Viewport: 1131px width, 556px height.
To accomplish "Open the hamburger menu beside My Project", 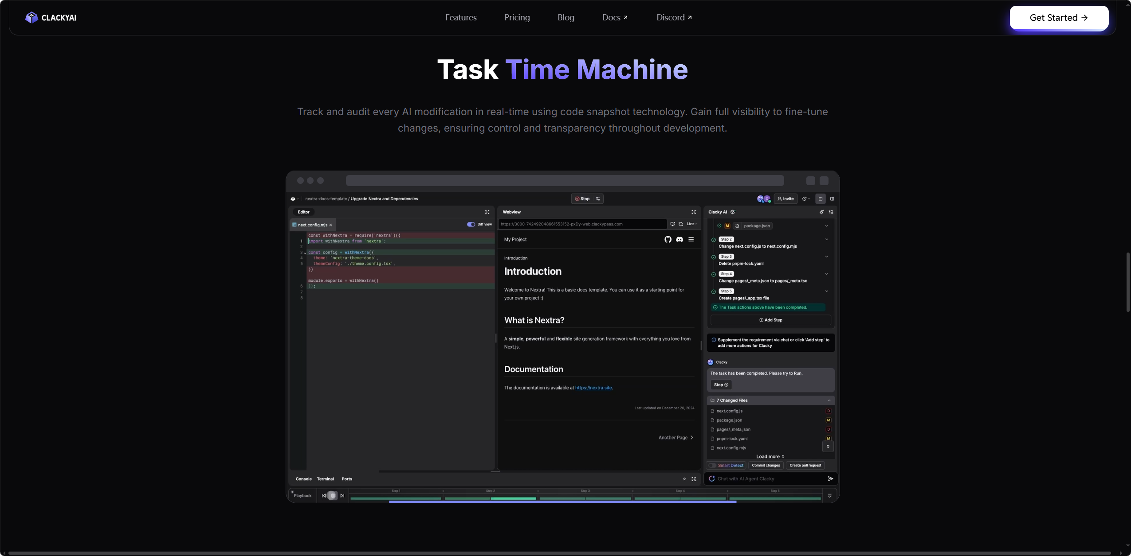I will (x=691, y=239).
